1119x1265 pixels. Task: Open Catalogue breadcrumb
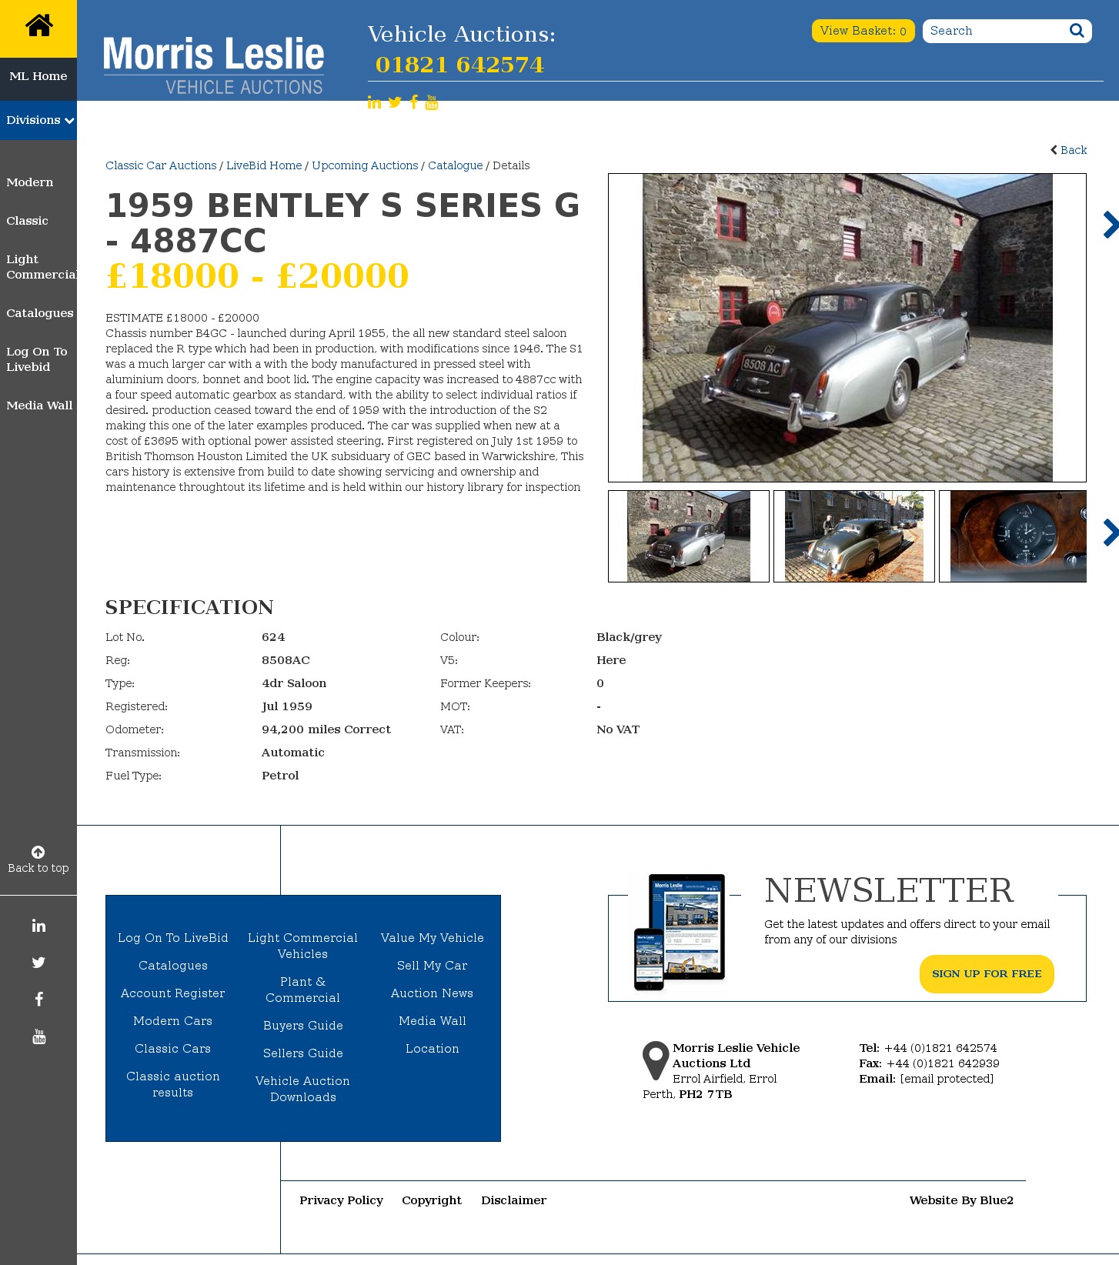click(x=456, y=165)
